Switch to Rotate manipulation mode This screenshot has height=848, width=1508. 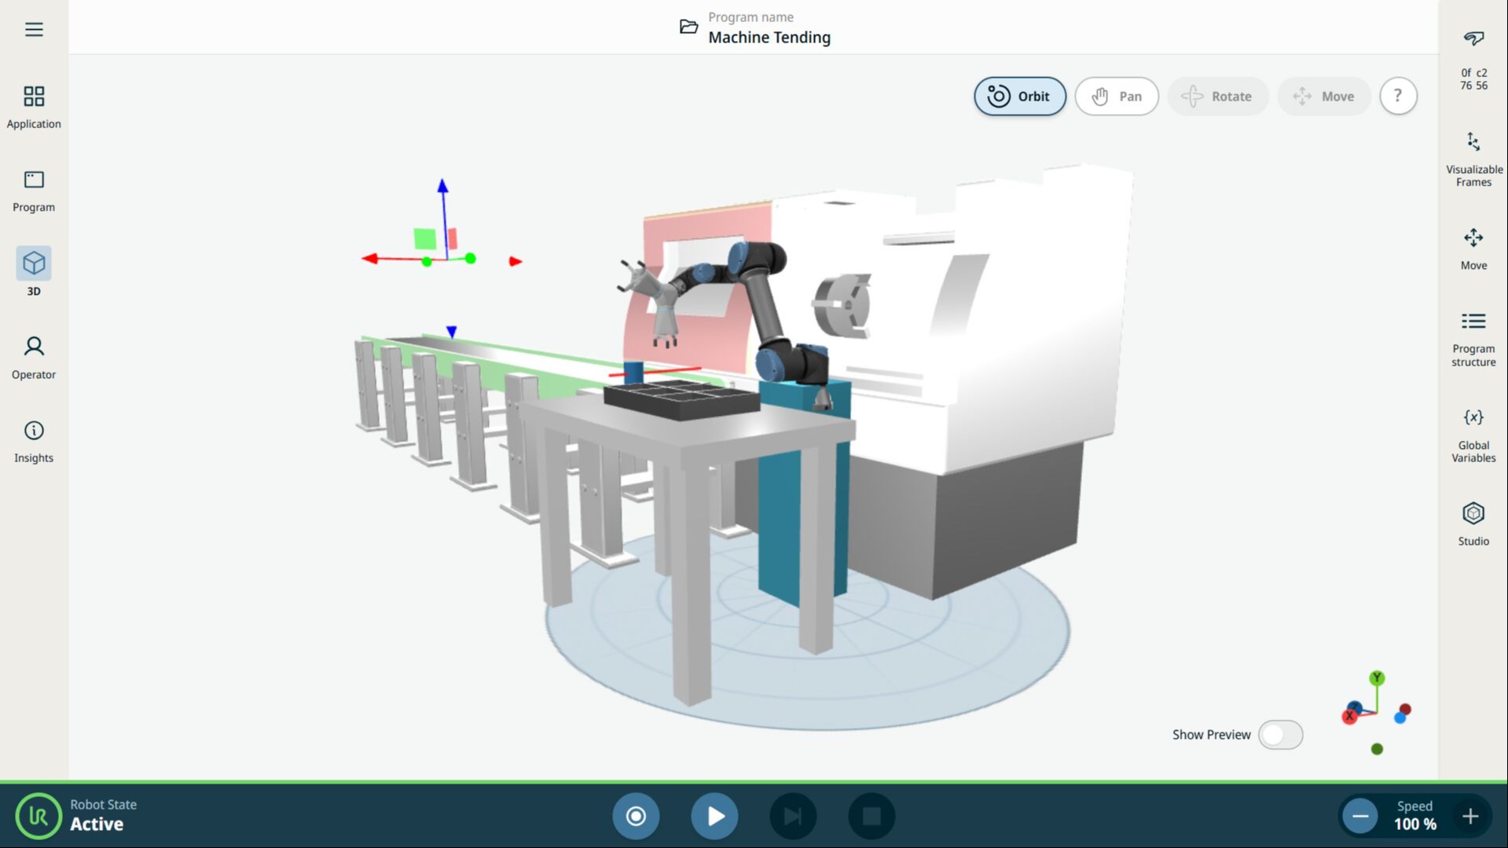click(1218, 96)
